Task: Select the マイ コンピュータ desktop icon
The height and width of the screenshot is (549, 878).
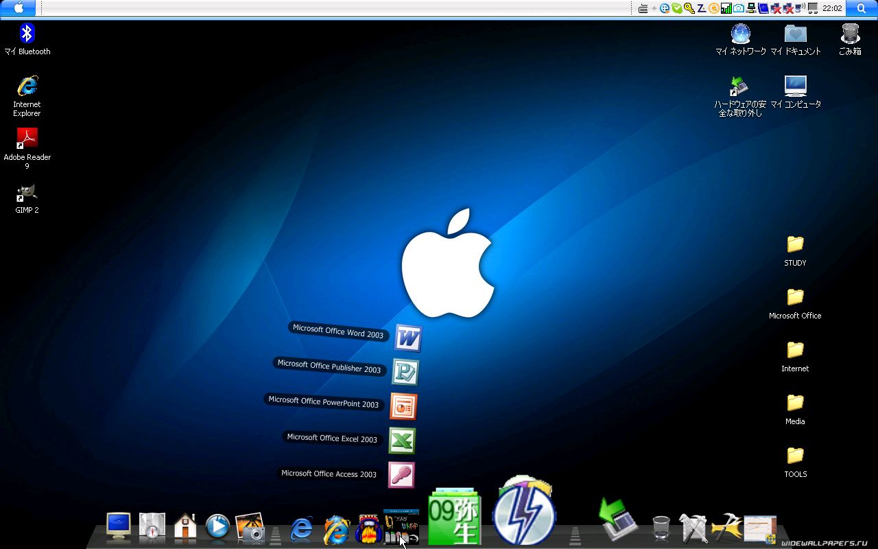Action: coord(796,92)
